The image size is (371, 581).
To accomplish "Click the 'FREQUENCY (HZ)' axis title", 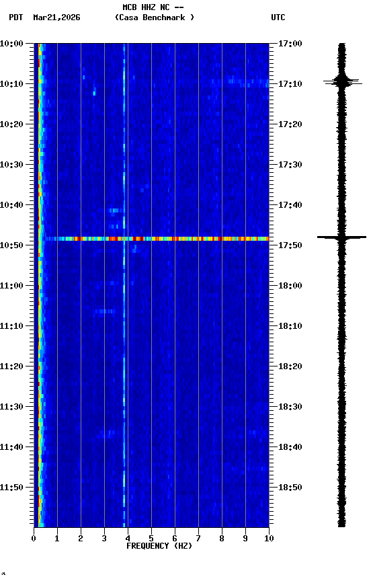I will 159,547.
